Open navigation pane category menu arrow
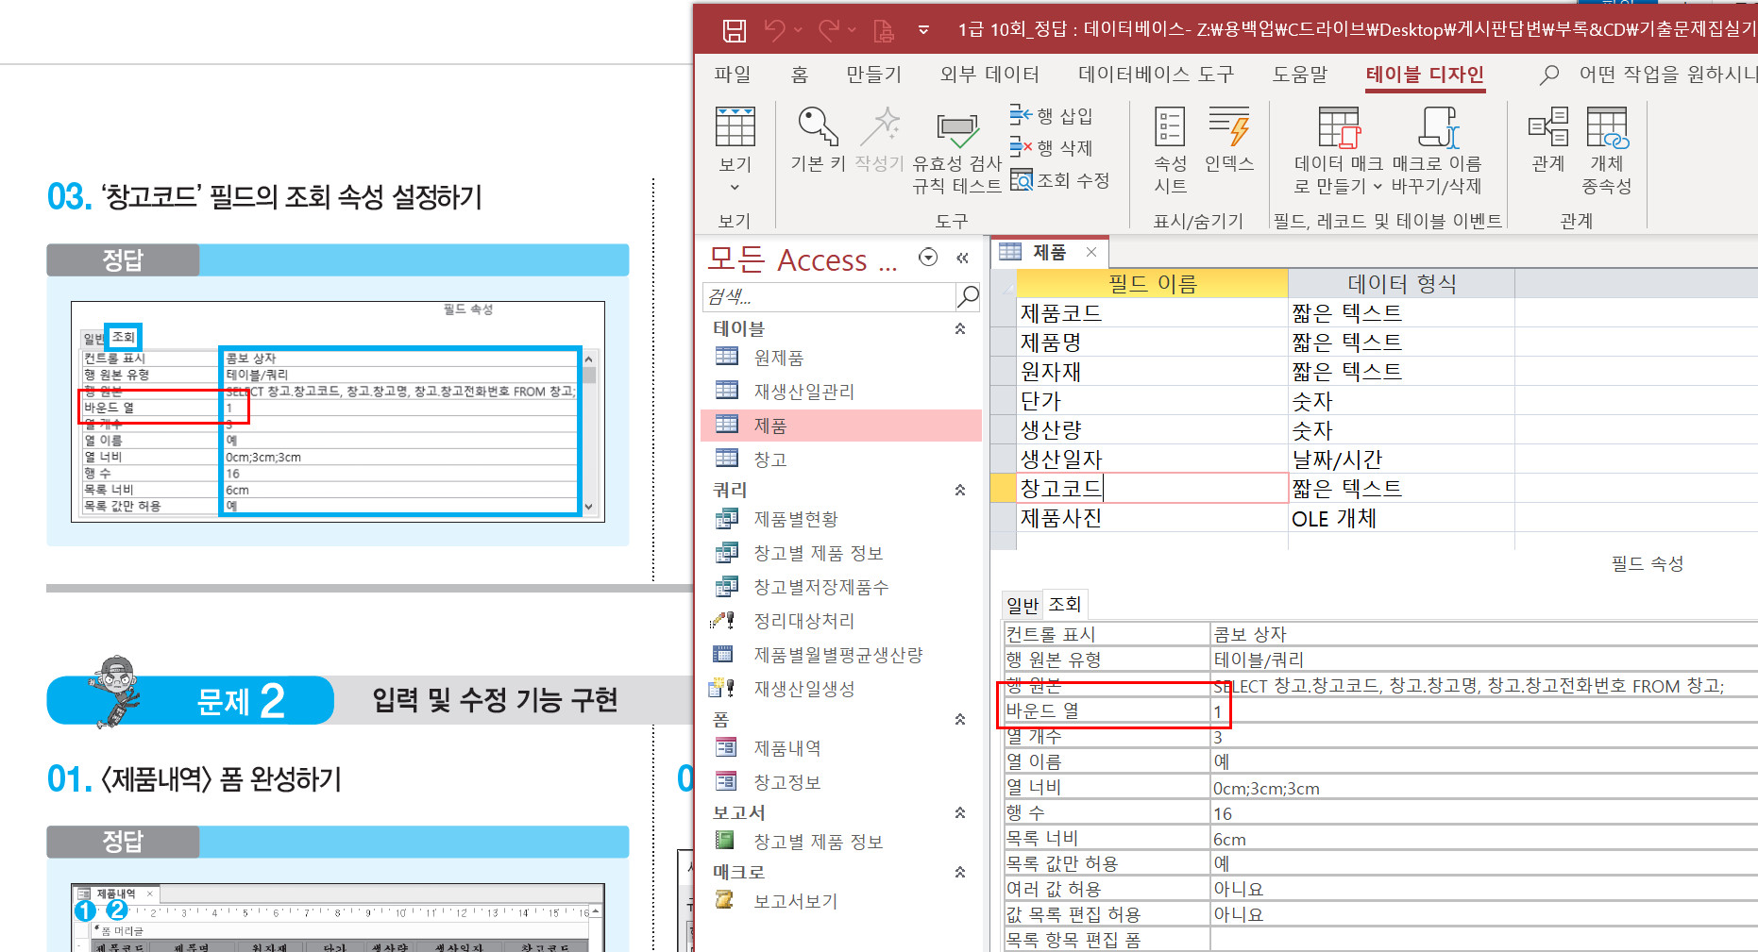 (x=928, y=258)
